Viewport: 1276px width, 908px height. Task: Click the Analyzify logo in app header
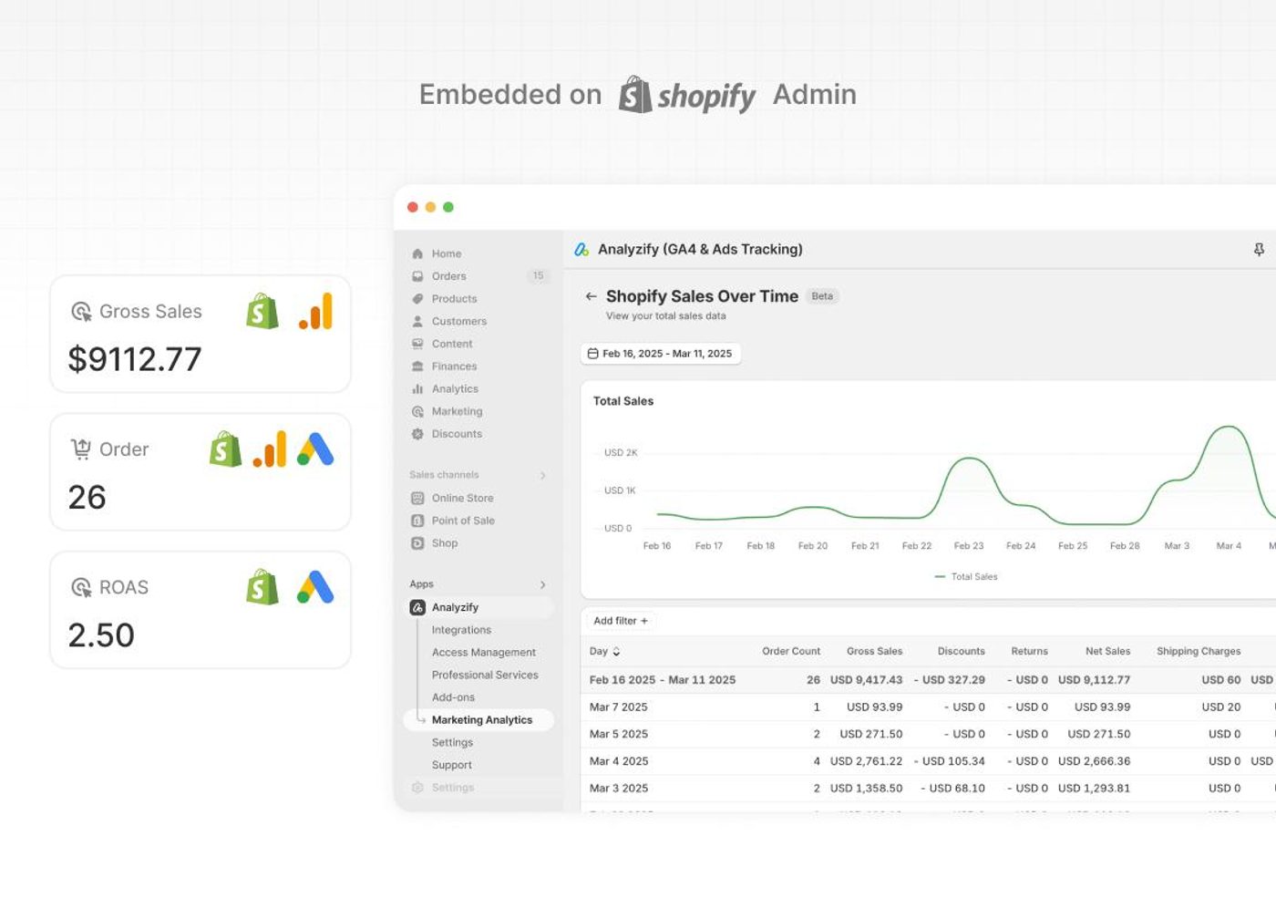pyautogui.click(x=581, y=249)
